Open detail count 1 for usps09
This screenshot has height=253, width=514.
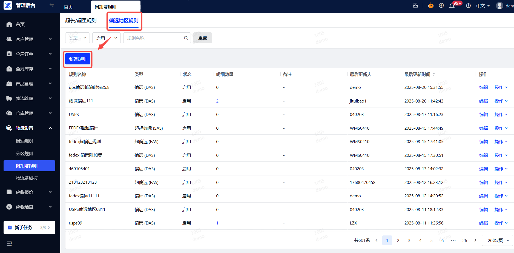click(217, 223)
